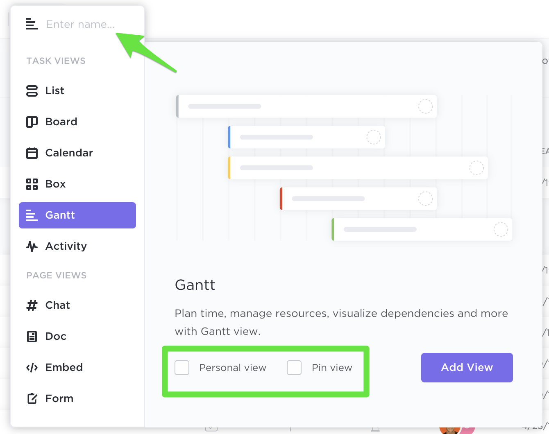Click the Box view grid icon
Image resolution: width=549 pixels, height=434 pixels.
[x=32, y=184]
